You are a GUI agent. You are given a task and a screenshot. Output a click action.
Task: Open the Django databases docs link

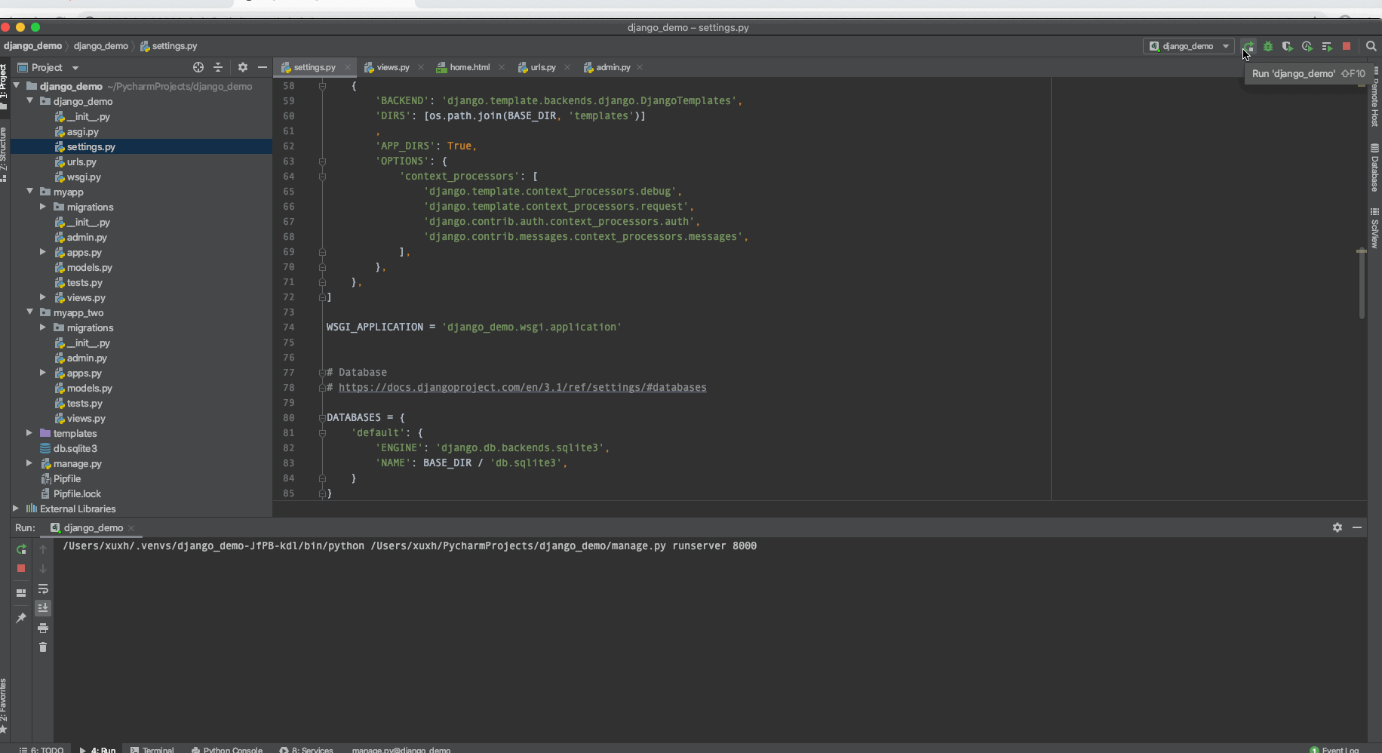(522, 388)
